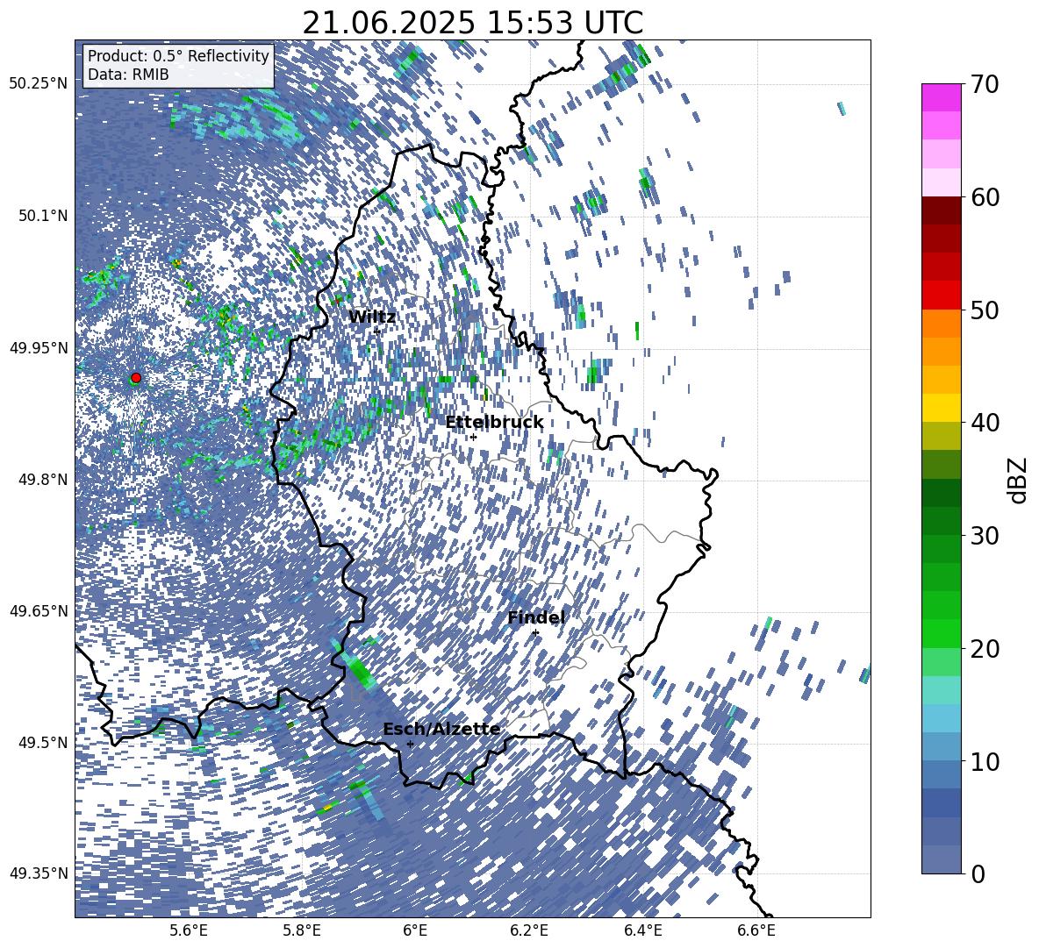This screenshot has width=1039, height=948.
Task: Click 'Product: 0.5° Reflectivity' legend text
Action: (178, 55)
